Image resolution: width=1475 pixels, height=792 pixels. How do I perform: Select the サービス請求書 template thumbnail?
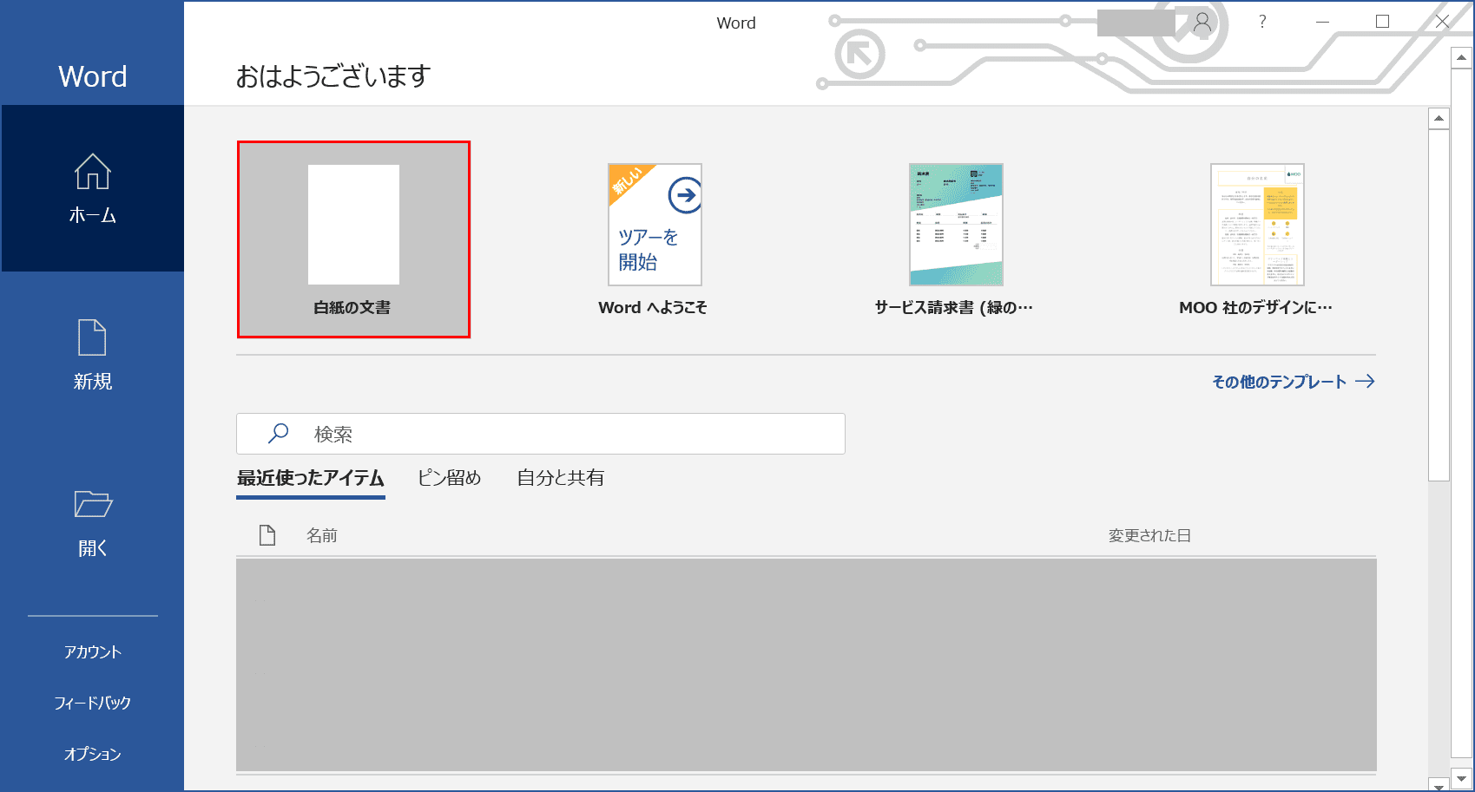click(955, 225)
